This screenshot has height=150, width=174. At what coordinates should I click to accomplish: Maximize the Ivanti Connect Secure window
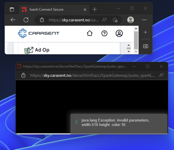[x=132, y=8]
